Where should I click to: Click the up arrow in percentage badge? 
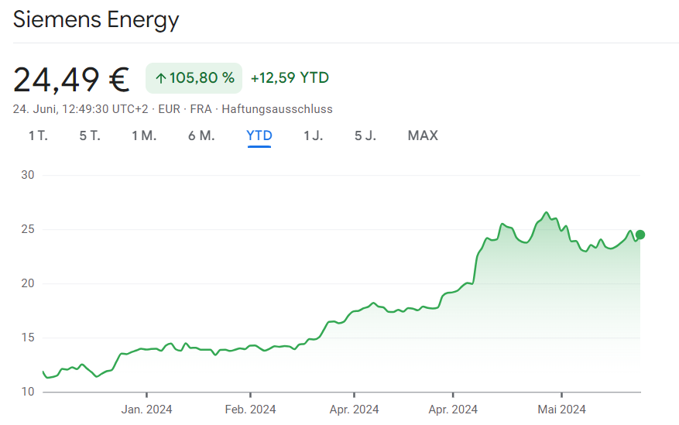pyautogui.click(x=161, y=78)
